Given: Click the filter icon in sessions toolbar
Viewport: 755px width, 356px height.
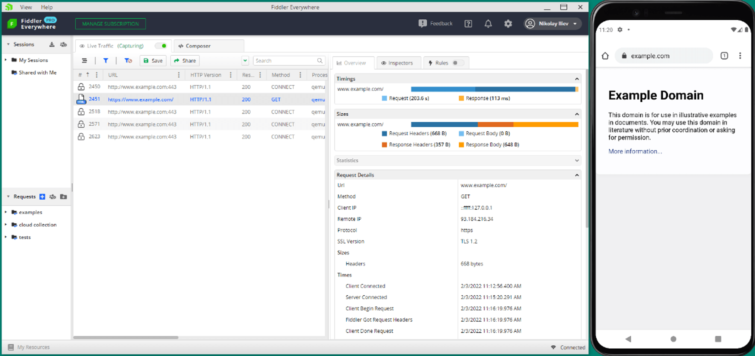Looking at the screenshot, I should 106,61.
